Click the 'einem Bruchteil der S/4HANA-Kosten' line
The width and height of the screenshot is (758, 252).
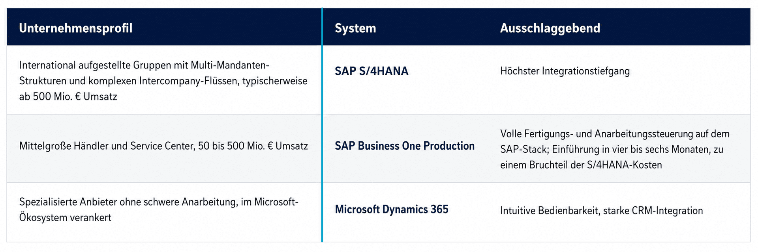coord(581,165)
